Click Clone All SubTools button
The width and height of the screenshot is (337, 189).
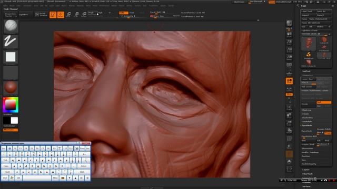316,23
